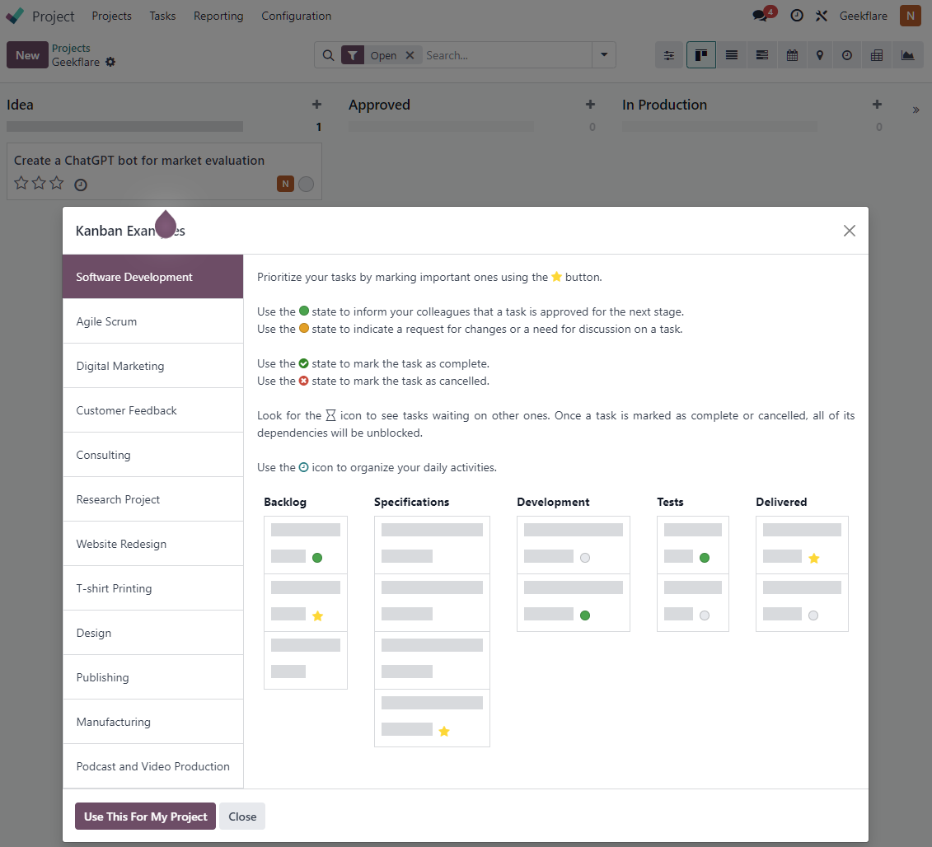The width and height of the screenshot is (932, 847).
Task: Click the Close button in dialog footer
Action: pyautogui.click(x=242, y=817)
